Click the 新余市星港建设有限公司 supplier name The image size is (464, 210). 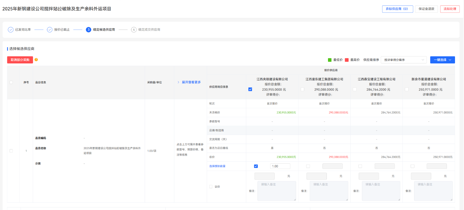coord(429,79)
